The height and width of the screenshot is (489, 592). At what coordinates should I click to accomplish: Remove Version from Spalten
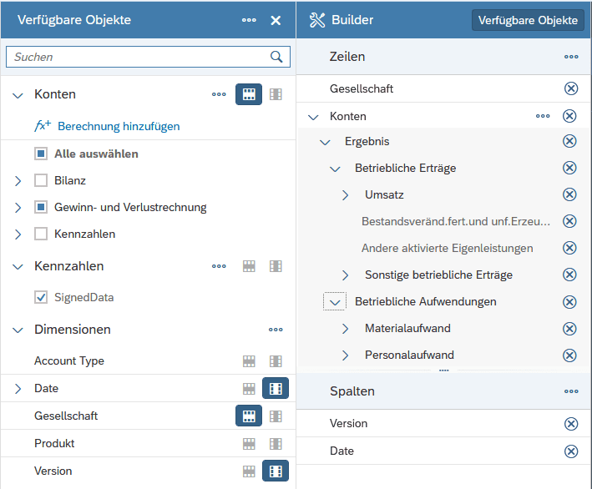[571, 423]
